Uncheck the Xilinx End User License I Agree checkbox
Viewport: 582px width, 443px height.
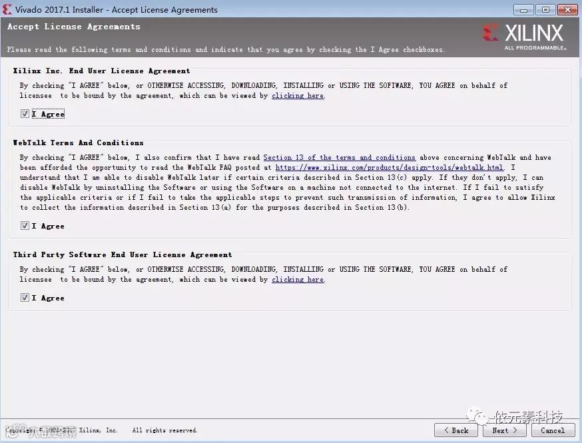[x=25, y=114]
